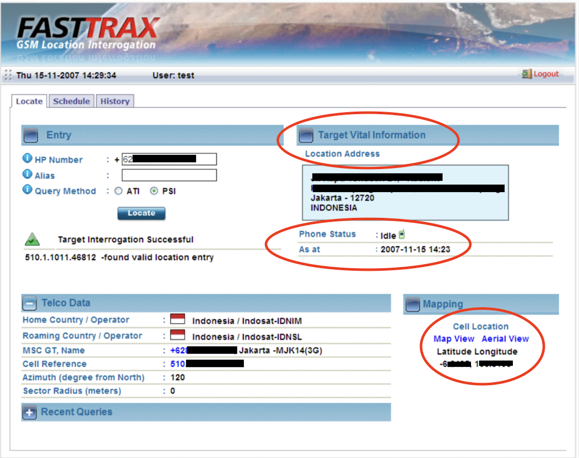Click the 'Home Country / Operator' label

(76, 320)
